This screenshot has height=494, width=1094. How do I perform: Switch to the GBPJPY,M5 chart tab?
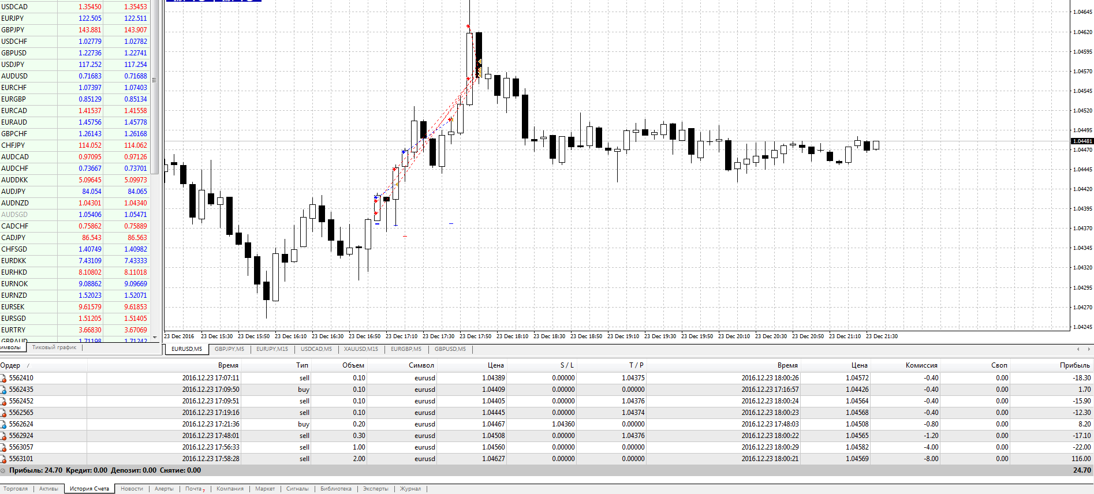click(229, 349)
